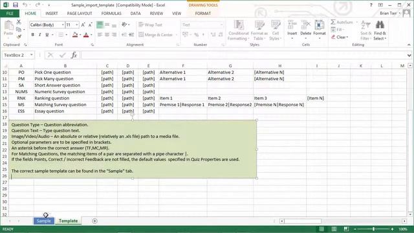Select Middle Align icon
This screenshot has height=233, width=414.
pos(107,25)
